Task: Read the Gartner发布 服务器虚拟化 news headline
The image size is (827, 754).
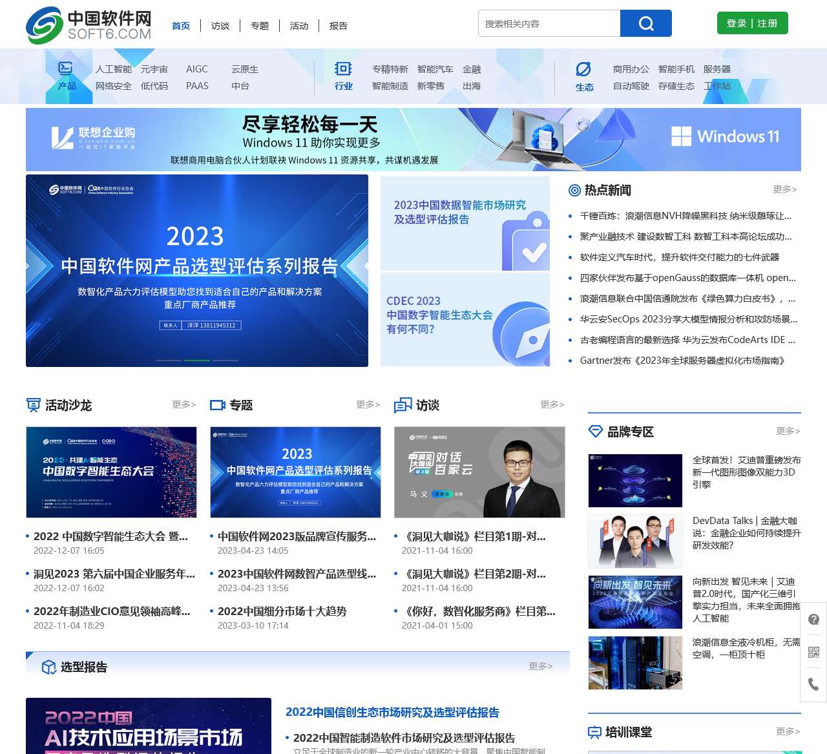Action: coord(682,361)
